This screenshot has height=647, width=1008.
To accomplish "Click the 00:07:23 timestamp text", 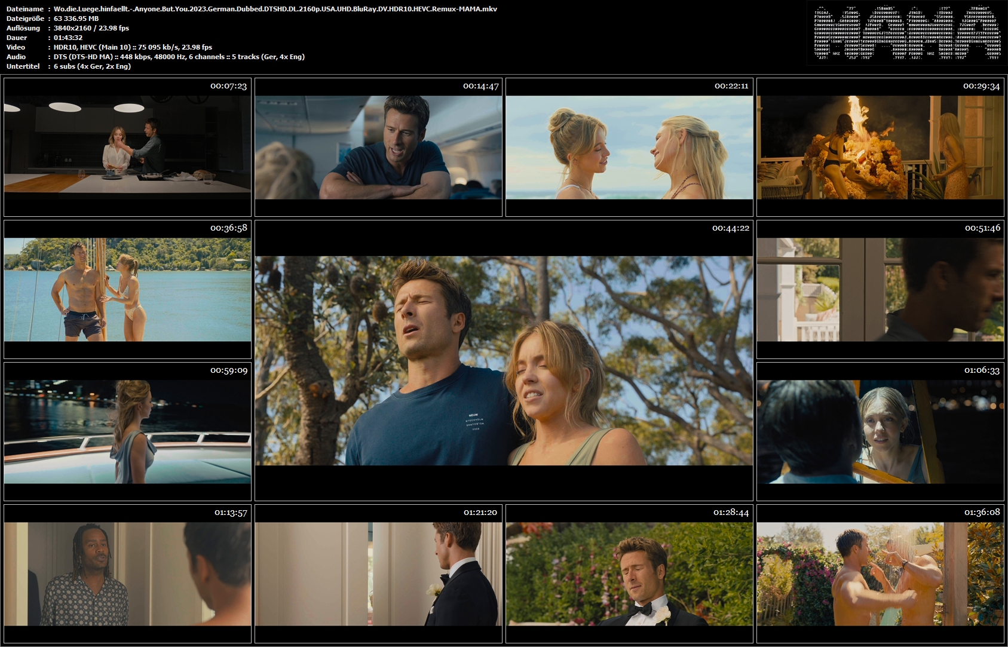I will (x=228, y=86).
